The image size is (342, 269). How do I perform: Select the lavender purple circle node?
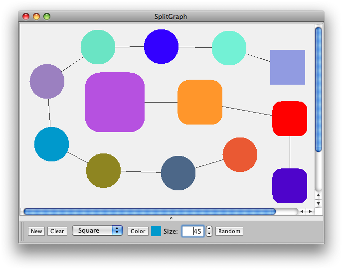coord(47,81)
